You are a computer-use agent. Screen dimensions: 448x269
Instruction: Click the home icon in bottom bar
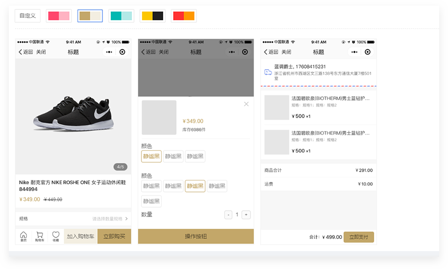23,236
